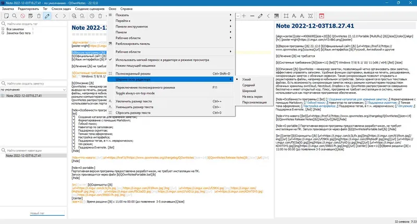This screenshot has height=224, width=417.
Task: Select Все заметки tag tree item
Action: (x=15, y=29)
